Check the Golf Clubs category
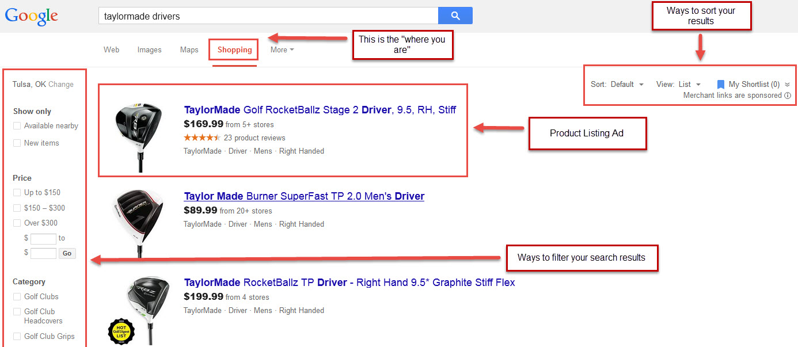Image resolution: width=798 pixels, height=347 pixels. click(x=18, y=296)
